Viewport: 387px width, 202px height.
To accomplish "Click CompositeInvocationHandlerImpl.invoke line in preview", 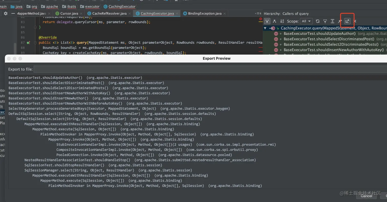I will pos(157,149).
